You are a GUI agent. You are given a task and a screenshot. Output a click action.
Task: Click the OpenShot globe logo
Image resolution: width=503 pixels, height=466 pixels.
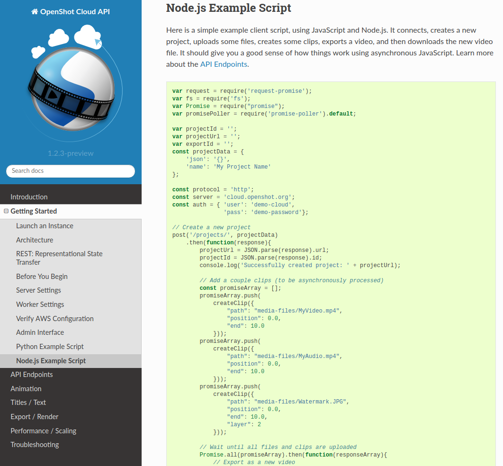point(71,85)
